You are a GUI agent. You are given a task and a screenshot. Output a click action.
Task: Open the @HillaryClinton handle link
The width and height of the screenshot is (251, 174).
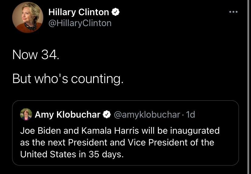(80, 23)
